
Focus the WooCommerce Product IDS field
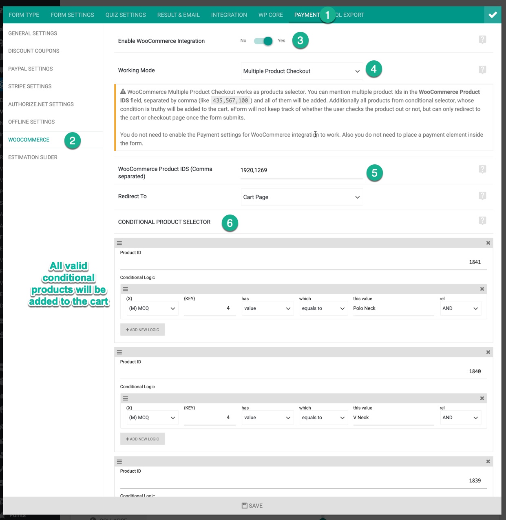[x=301, y=170]
